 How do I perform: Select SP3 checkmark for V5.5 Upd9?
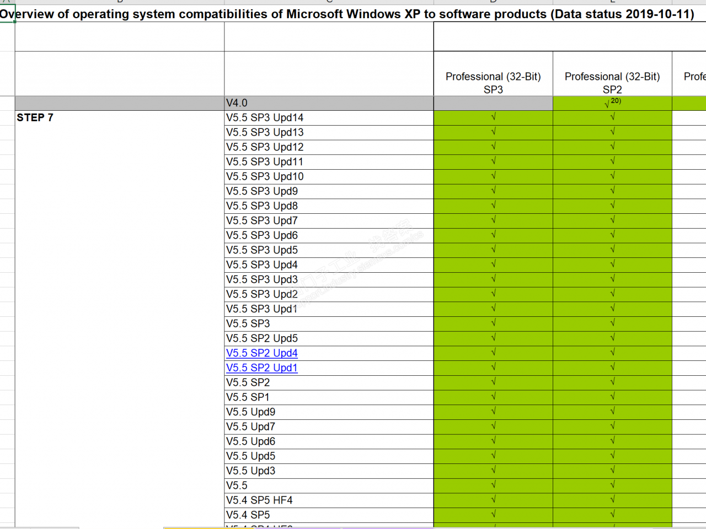494,411
